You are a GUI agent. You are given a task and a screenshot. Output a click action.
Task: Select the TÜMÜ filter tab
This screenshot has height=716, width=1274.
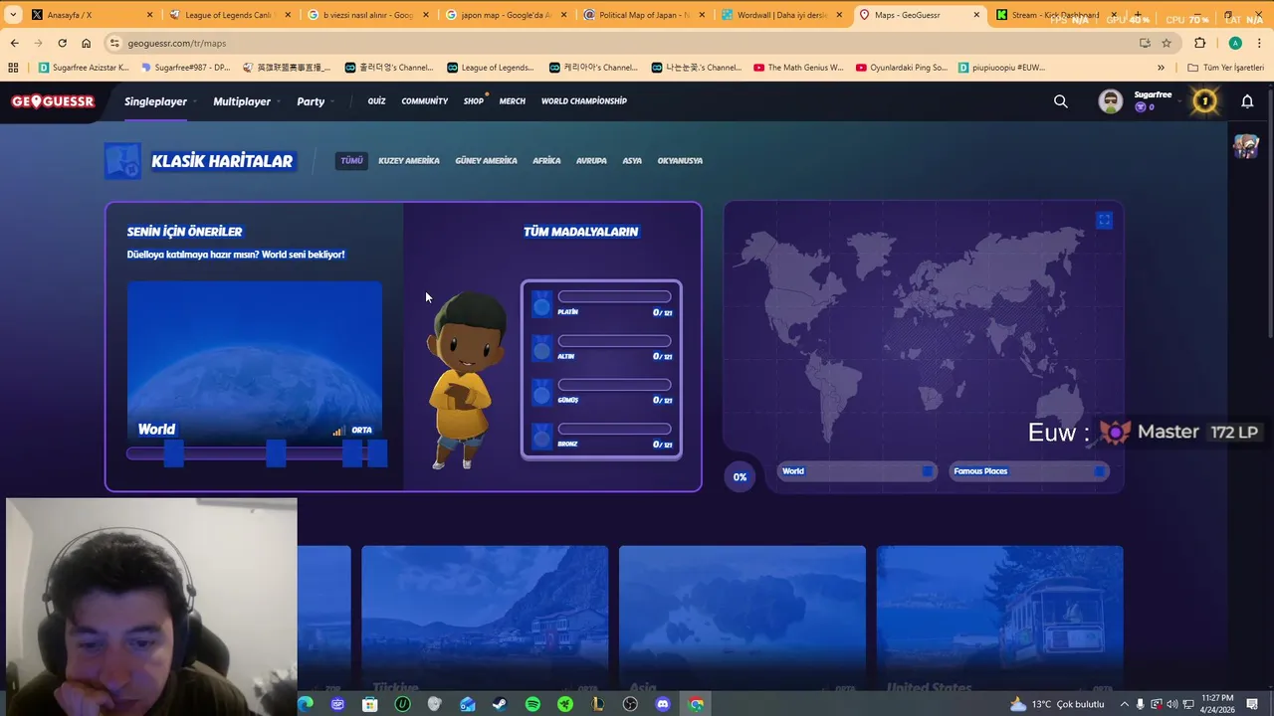(351, 160)
